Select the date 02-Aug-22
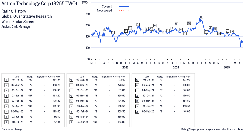 (17, 85)
